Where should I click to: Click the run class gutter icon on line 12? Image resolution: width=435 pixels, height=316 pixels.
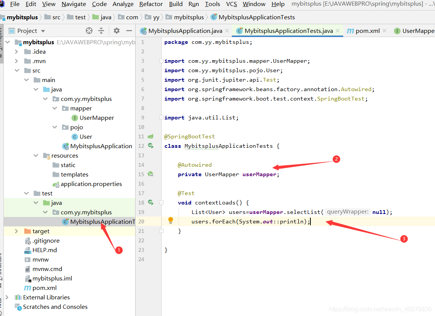coord(151,146)
